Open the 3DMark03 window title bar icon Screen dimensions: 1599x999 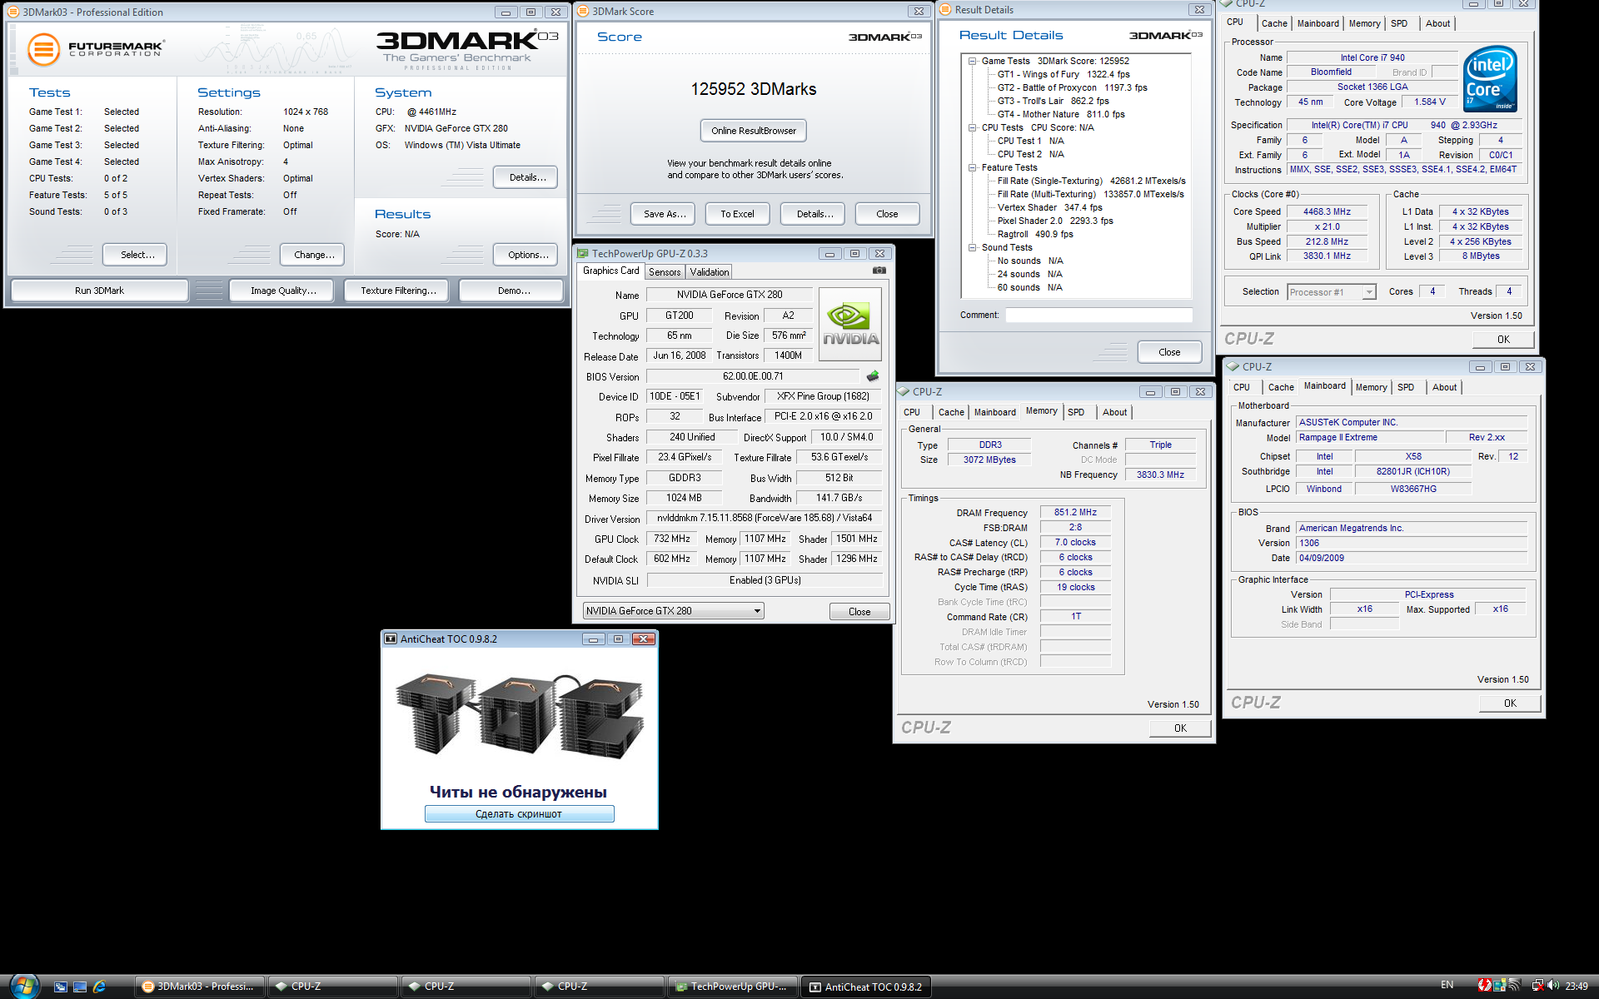point(13,12)
